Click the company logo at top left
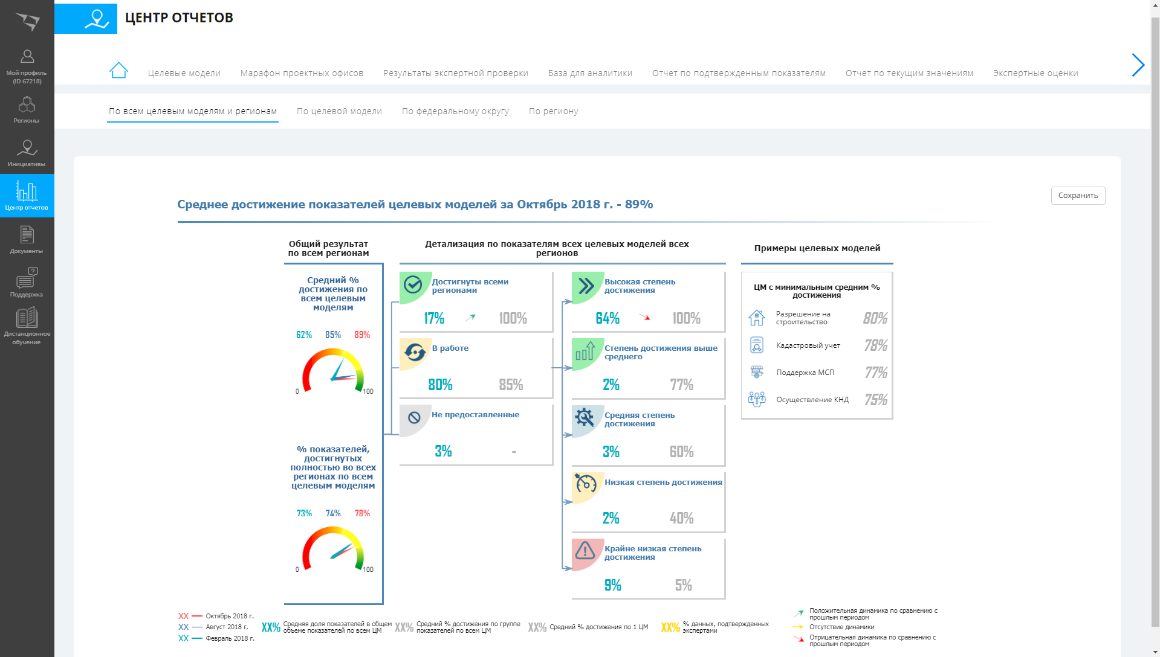 (27, 21)
